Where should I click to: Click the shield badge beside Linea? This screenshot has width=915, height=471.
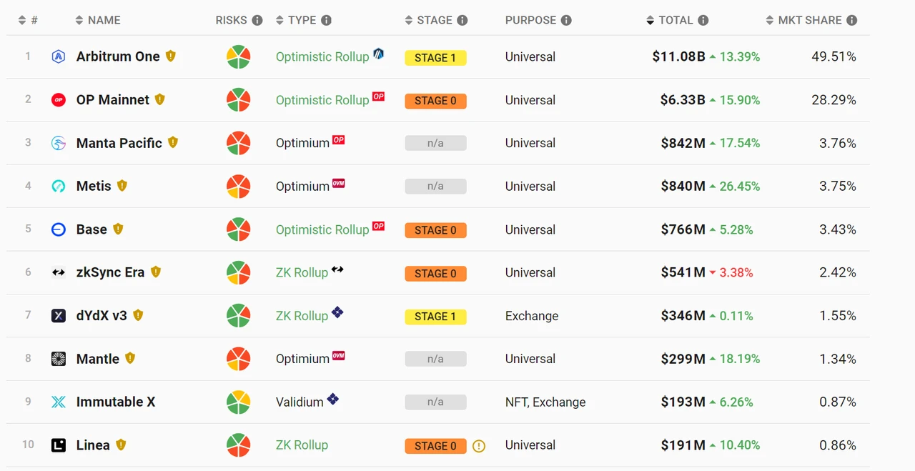pos(121,445)
